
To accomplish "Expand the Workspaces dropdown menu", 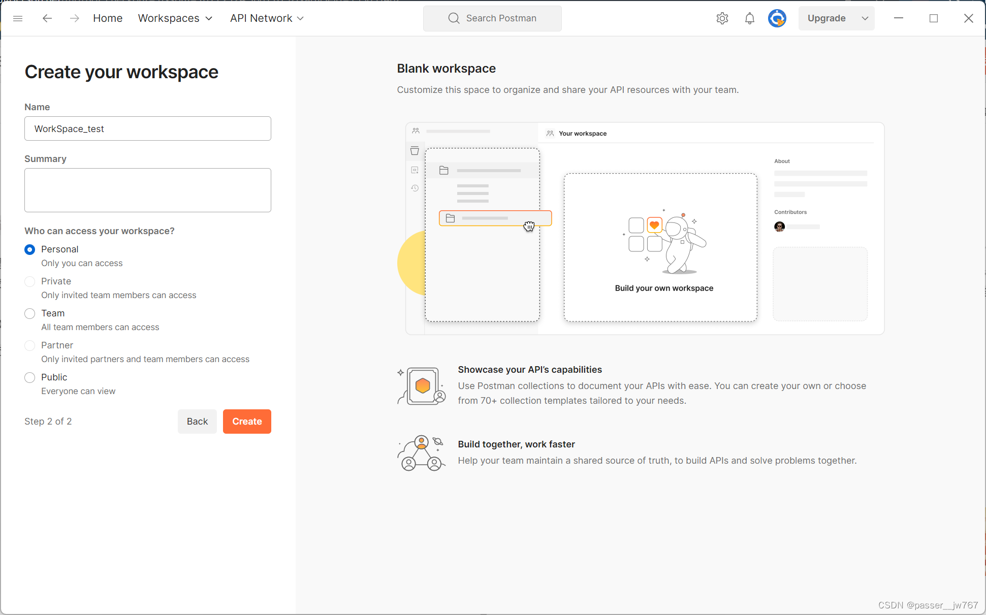I will click(176, 18).
